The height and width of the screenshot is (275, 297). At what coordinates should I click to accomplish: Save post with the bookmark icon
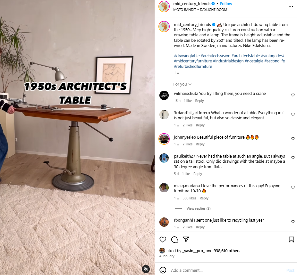[291, 240]
